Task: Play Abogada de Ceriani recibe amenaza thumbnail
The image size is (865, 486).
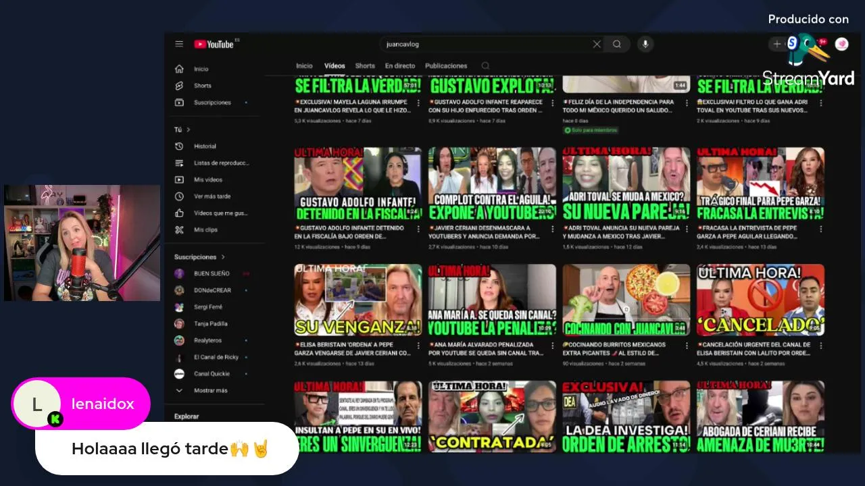Action: pos(760,416)
